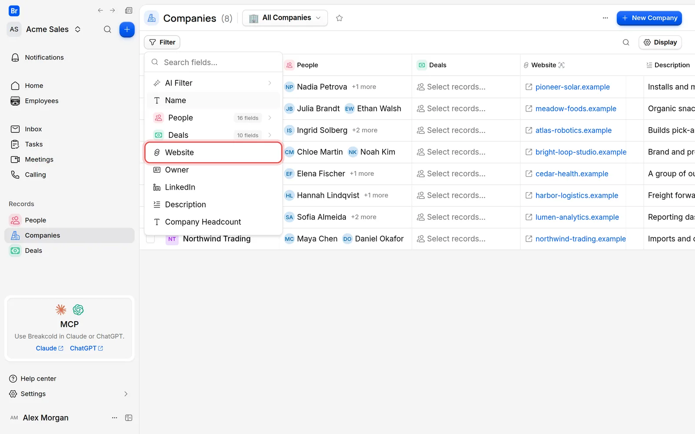Click the enrich icon beside Website column header

(x=562, y=65)
